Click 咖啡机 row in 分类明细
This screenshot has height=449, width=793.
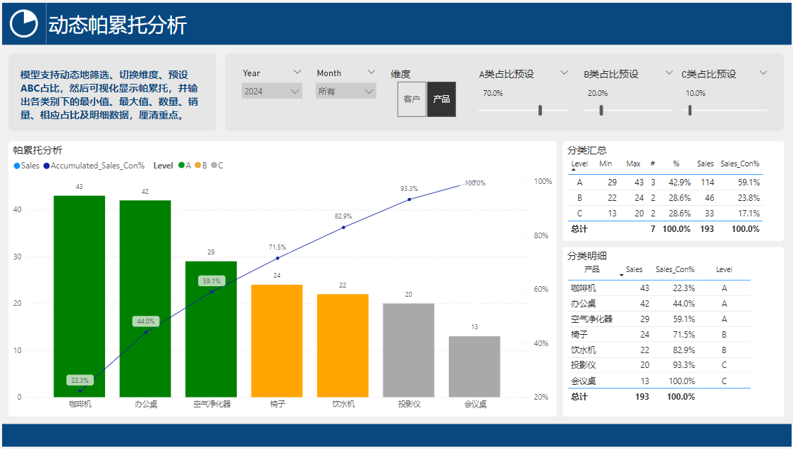click(659, 288)
